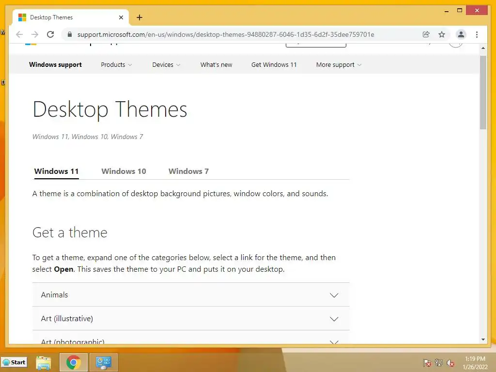Image resolution: width=496 pixels, height=372 pixels.
Task: Click the network tray icon
Action: [438, 363]
